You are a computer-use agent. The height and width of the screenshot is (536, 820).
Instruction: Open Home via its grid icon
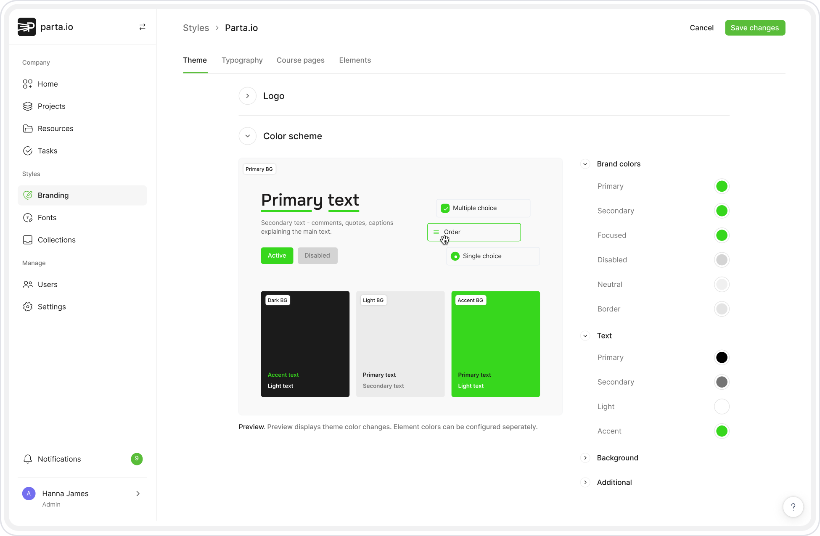pos(28,84)
